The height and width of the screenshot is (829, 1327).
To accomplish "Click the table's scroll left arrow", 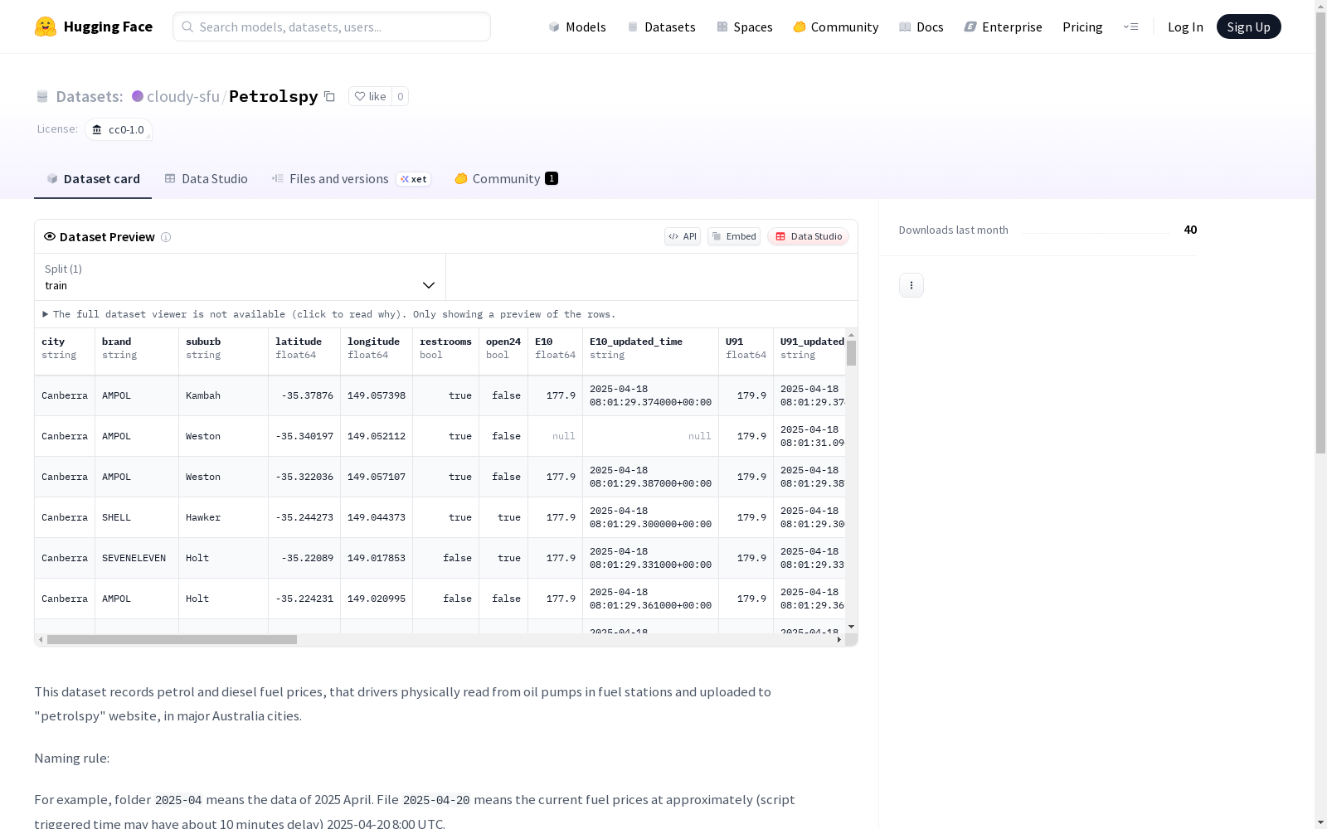I will point(41,640).
